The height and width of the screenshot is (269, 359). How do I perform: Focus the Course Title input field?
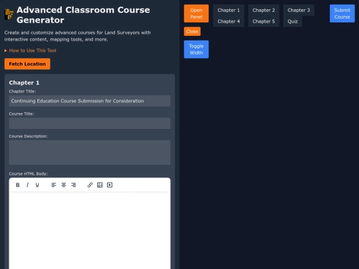(90, 124)
